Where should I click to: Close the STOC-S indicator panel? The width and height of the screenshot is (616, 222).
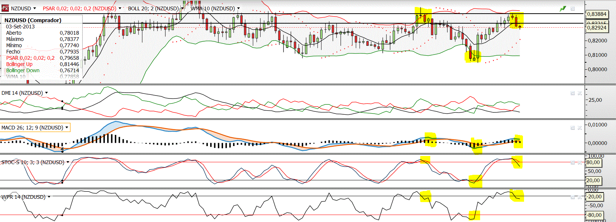coord(580,162)
